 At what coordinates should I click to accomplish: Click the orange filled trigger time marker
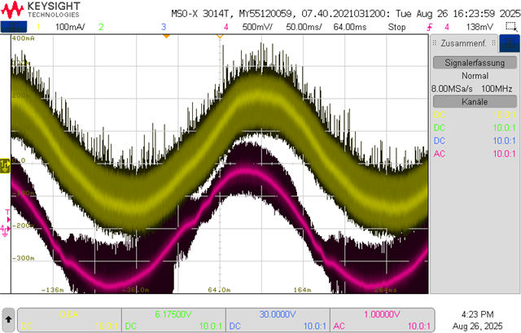[x=166, y=36]
